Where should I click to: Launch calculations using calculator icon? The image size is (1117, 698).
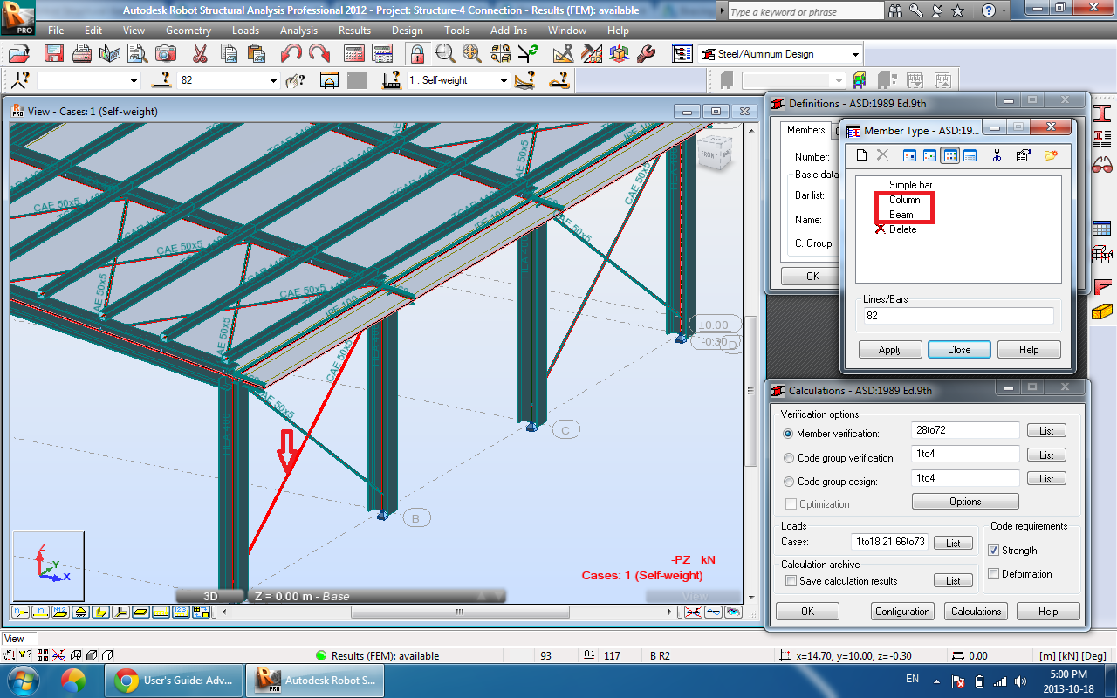click(x=353, y=53)
